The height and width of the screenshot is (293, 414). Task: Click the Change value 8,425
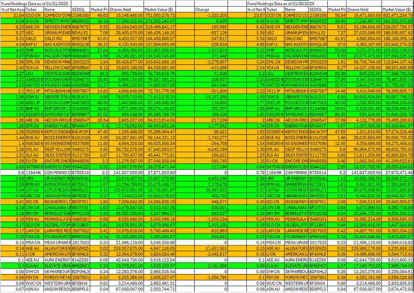tap(211, 21)
